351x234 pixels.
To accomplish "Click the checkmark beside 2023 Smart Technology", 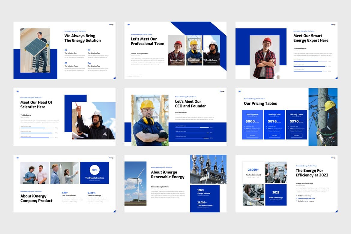I will (x=296, y=196).
